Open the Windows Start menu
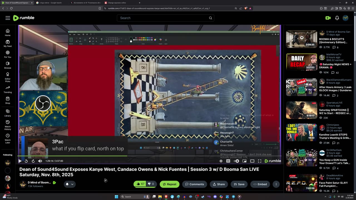 pos(117,197)
